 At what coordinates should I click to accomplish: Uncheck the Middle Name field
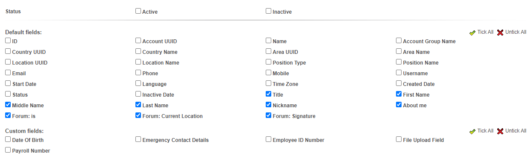tap(8, 105)
